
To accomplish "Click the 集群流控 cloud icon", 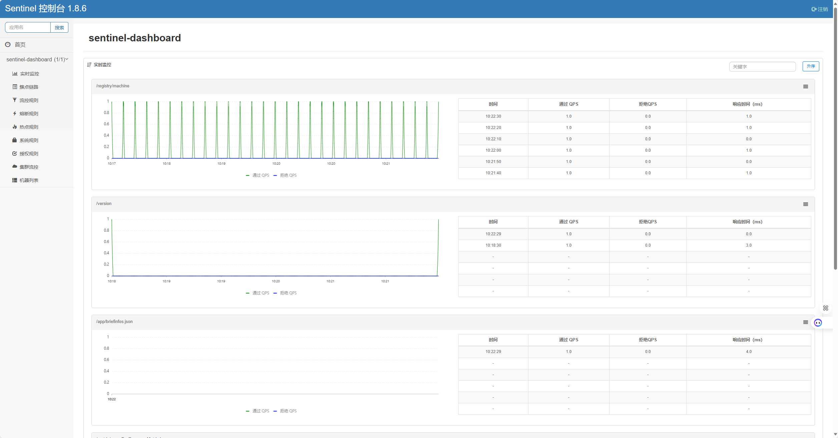I will click(15, 167).
